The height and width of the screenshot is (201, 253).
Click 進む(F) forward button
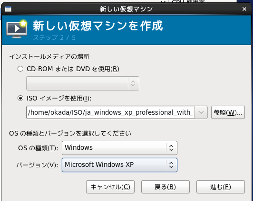click(221, 187)
